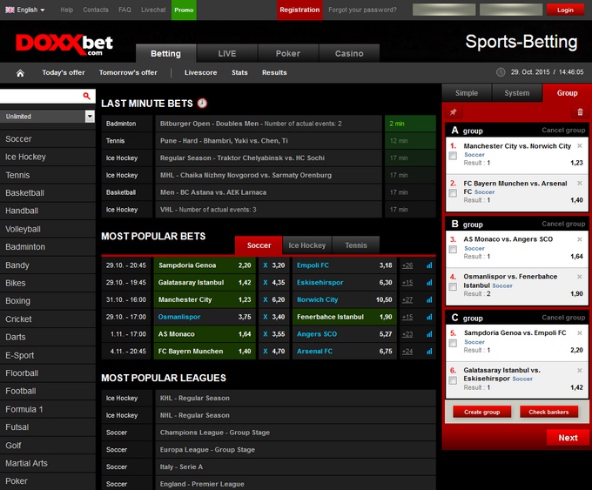Switch to the LIVE tab

tap(227, 53)
